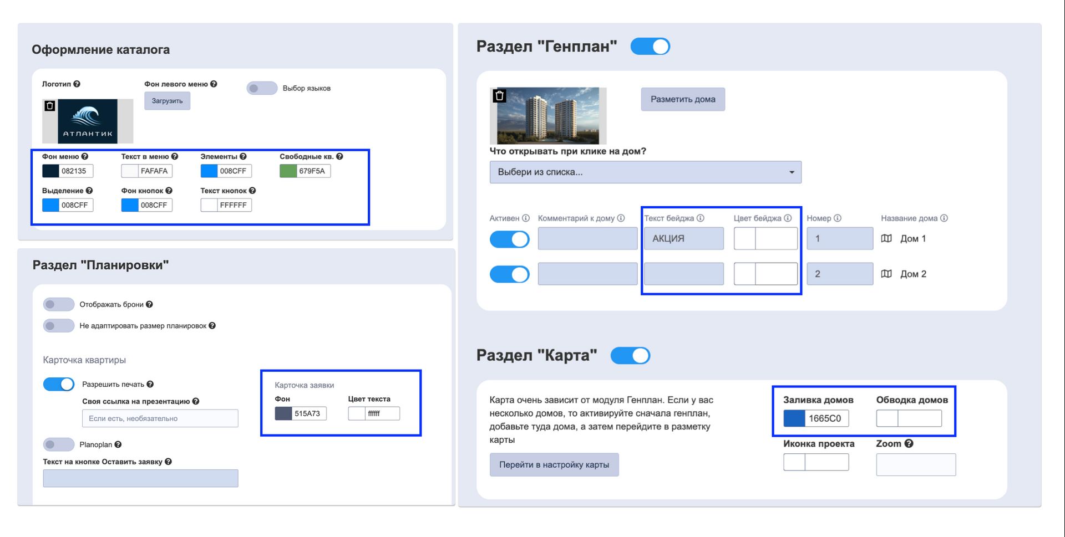Open help icon next to Логотип

pos(77,84)
